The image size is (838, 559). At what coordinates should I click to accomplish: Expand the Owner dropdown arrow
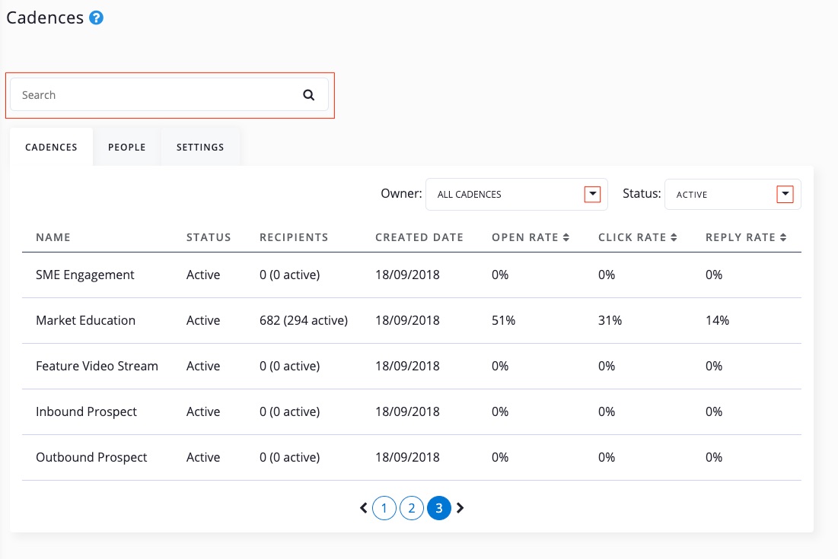(x=592, y=194)
